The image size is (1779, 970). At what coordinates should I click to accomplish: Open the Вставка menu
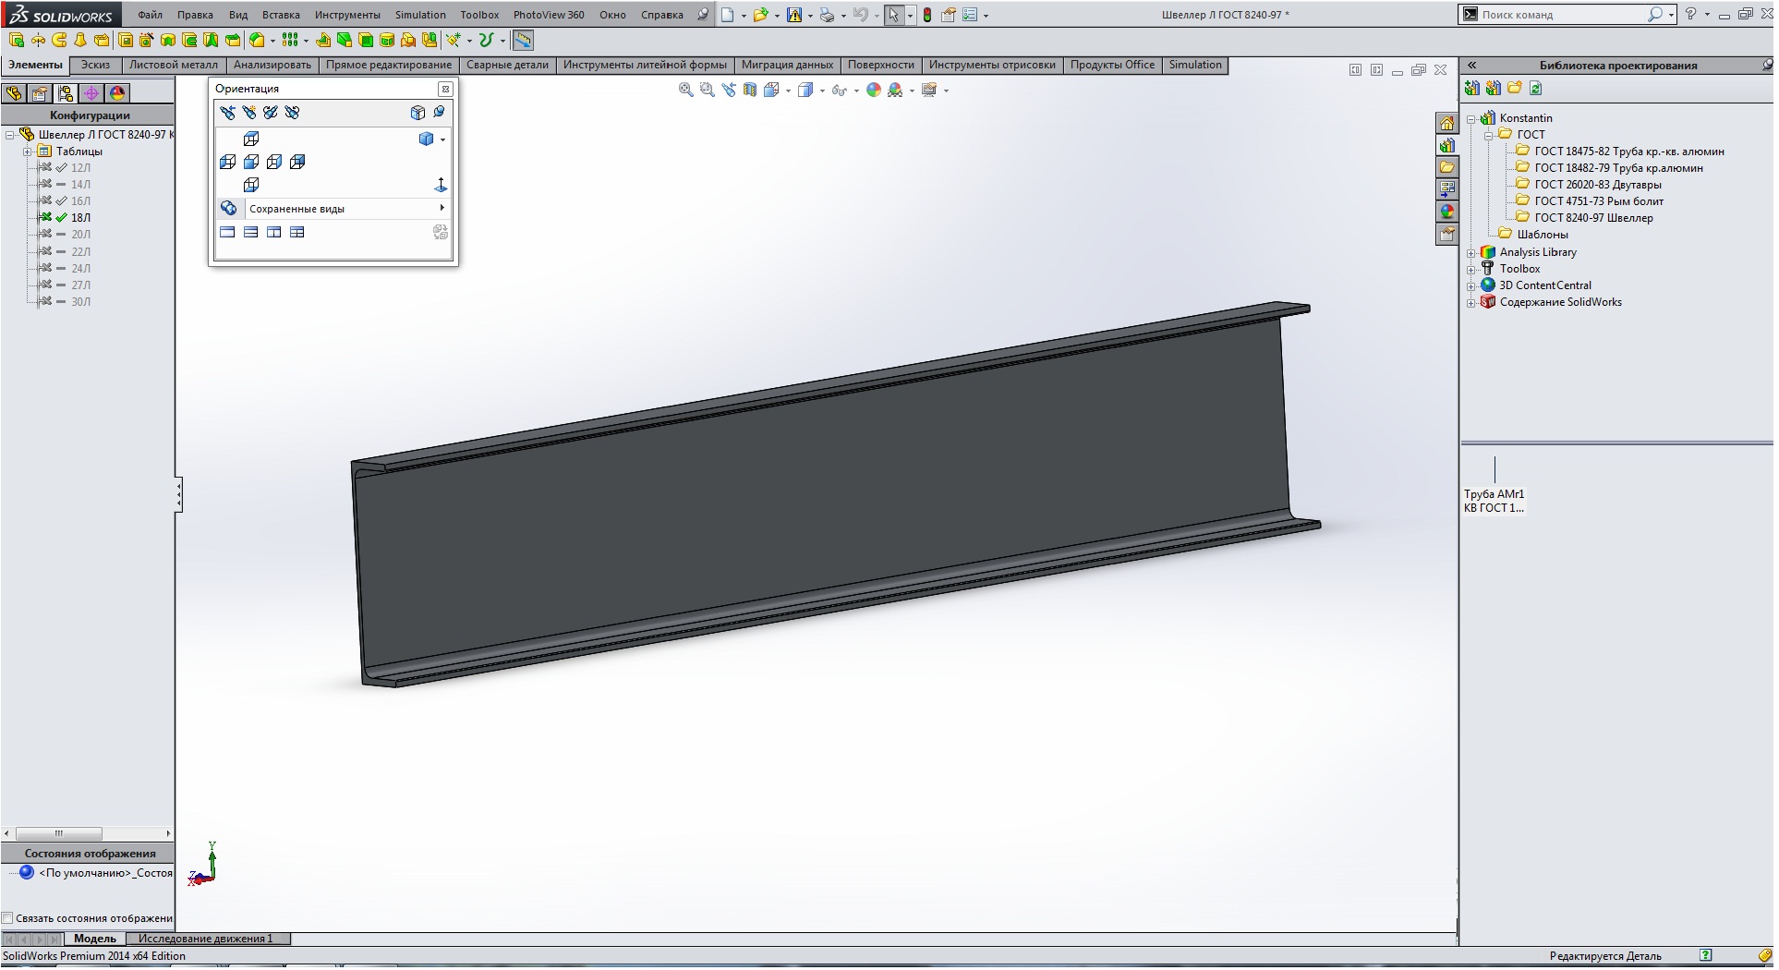tap(281, 15)
